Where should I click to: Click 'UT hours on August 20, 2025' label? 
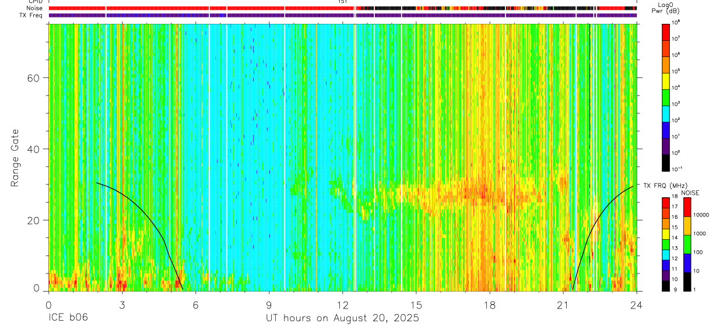(x=342, y=318)
